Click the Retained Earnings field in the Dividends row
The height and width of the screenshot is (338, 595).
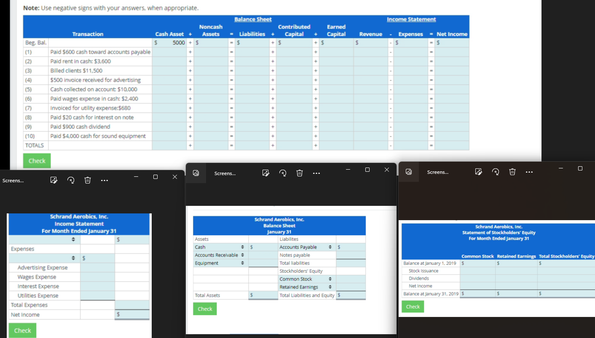[x=516, y=278]
